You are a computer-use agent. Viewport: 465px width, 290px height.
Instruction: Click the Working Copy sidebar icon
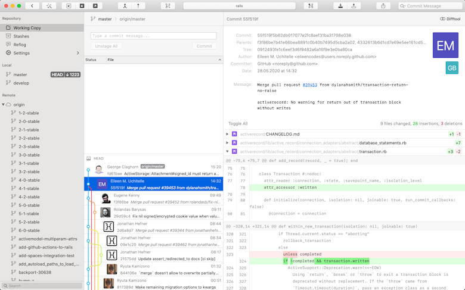pos(8,27)
